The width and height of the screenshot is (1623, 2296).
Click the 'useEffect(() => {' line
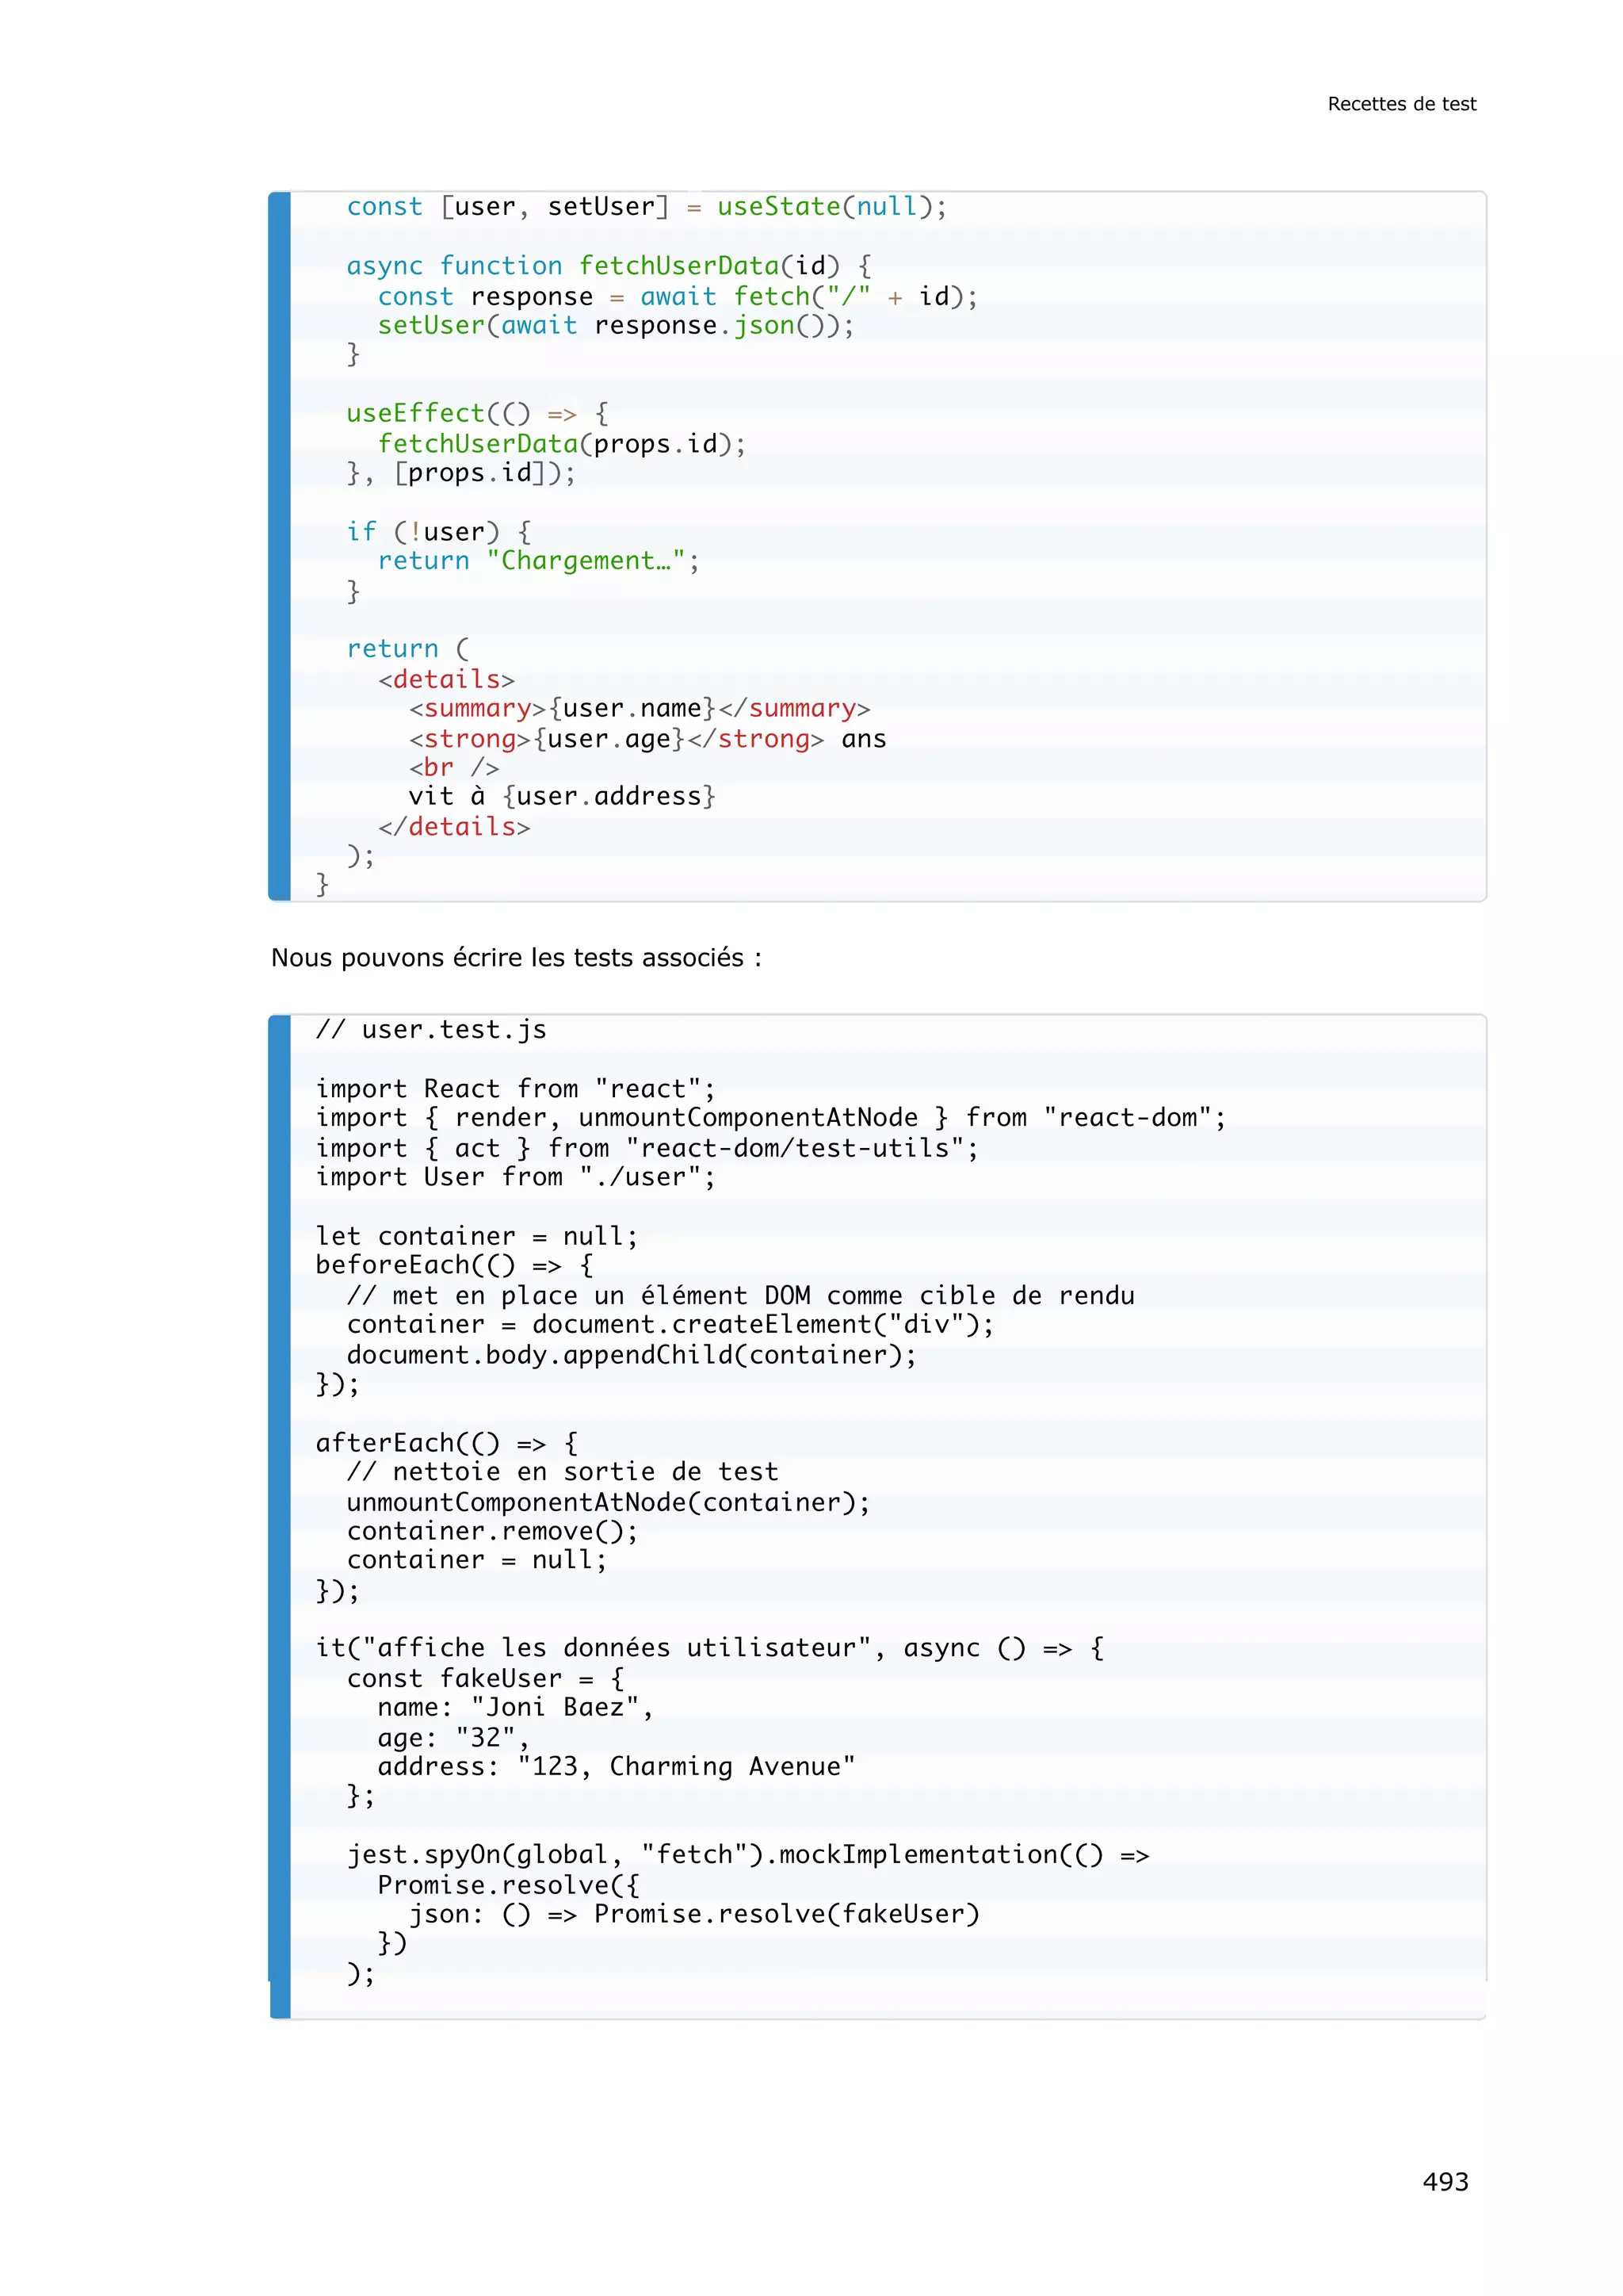478,414
